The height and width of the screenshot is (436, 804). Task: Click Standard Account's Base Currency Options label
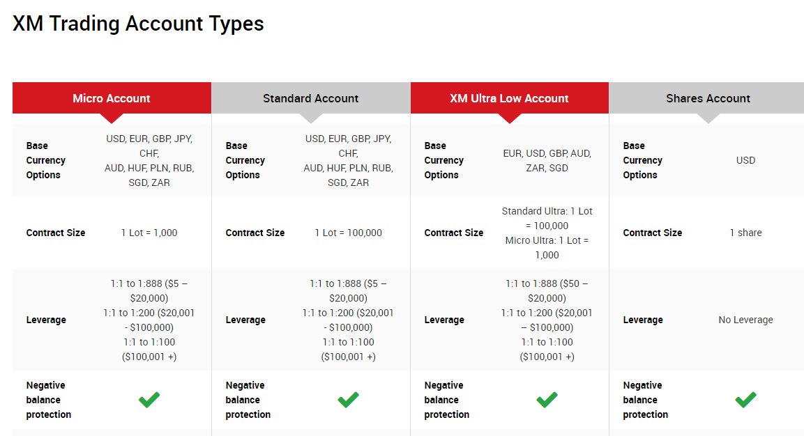pos(245,160)
